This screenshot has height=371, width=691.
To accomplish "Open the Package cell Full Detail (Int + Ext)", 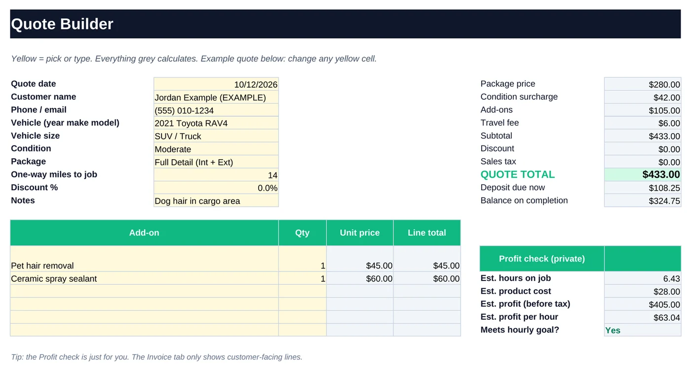I will (216, 162).
